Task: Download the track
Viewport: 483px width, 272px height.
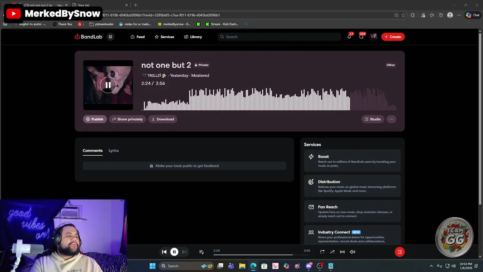Action: [x=163, y=119]
